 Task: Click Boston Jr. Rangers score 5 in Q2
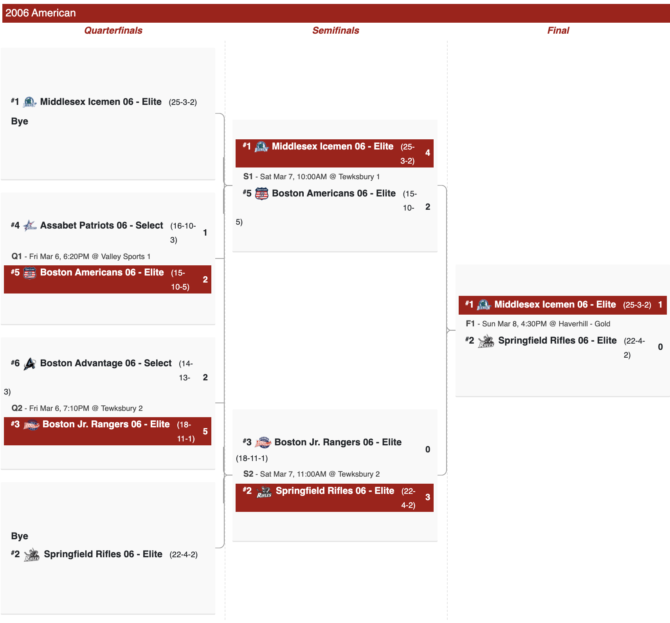click(x=205, y=431)
